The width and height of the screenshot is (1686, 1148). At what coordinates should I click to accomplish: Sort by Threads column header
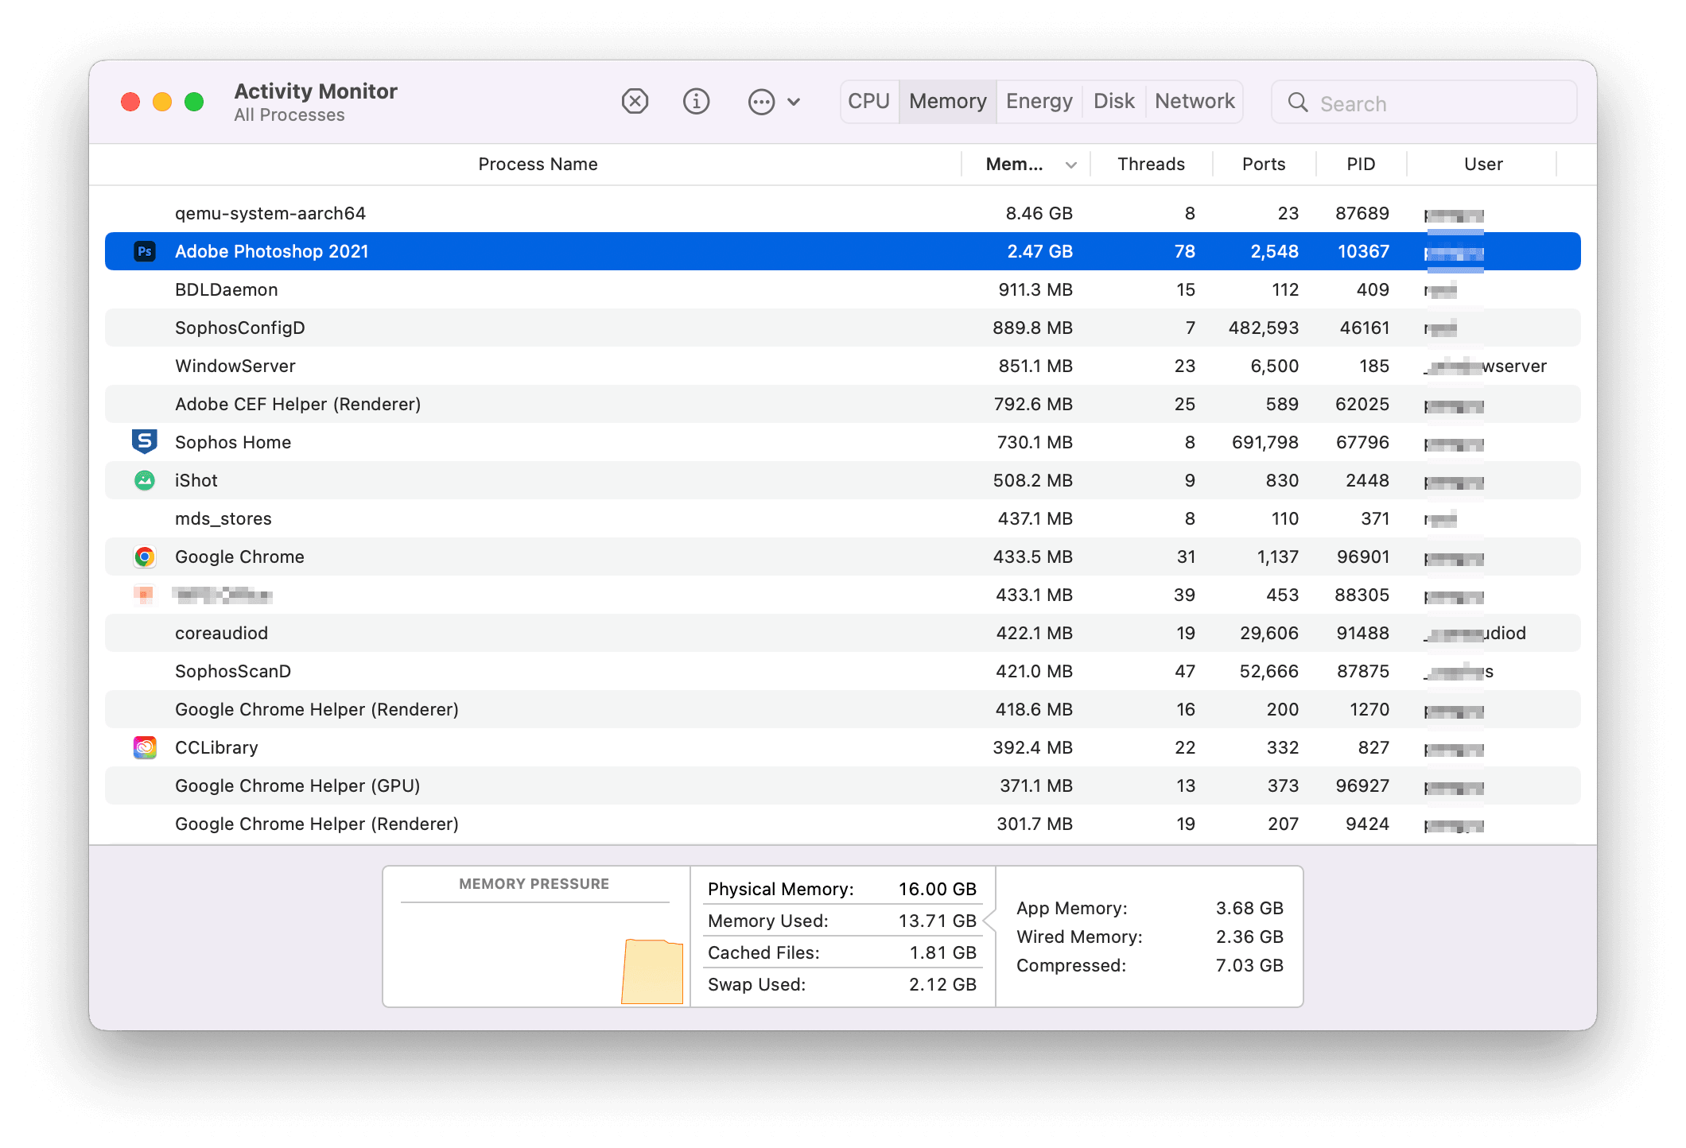pyautogui.click(x=1151, y=165)
